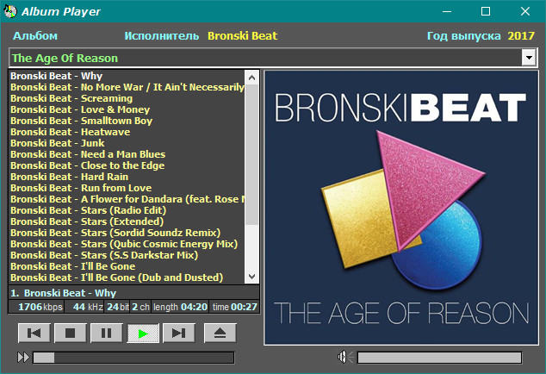
Task: Click now-playing title '1. Bronski Beat - Why'
Action: tap(64, 293)
